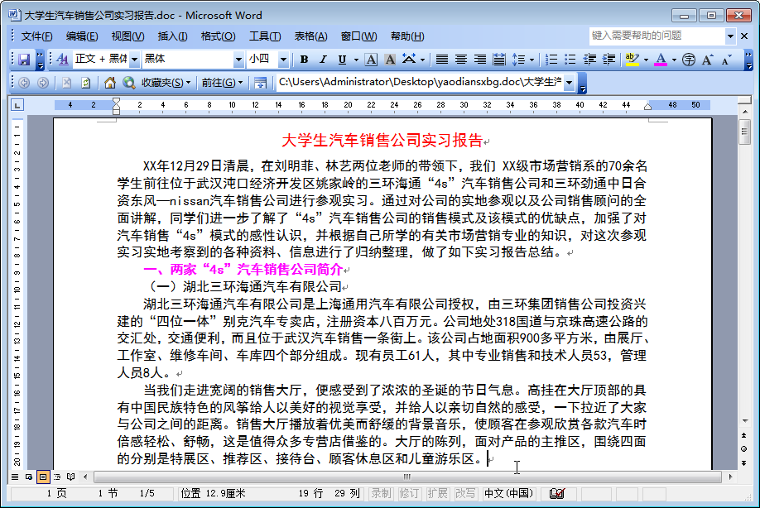Apply magenta font color

(x=660, y=60)
